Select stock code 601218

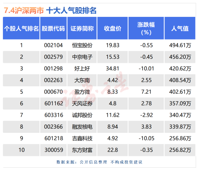[54, 138]
